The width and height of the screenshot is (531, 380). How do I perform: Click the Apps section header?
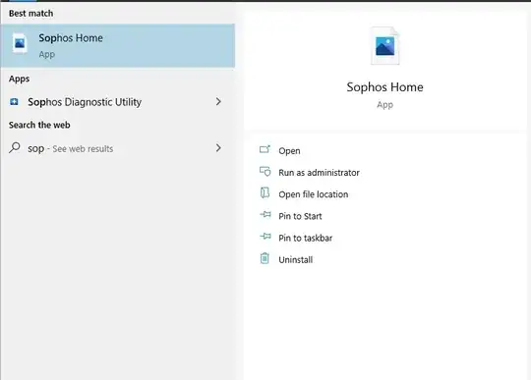[x=19, y=79]
